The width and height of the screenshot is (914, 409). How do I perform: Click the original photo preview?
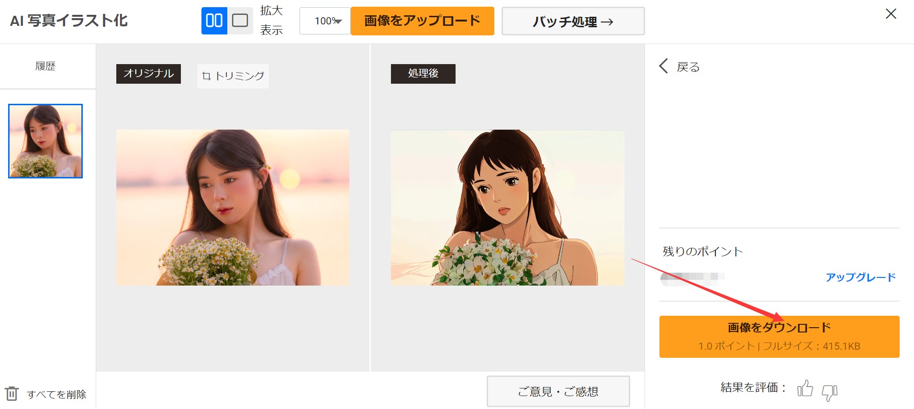pyautogui.click(x=233, y=208)
